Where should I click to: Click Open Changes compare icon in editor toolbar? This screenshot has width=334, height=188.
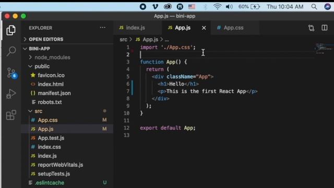pos(311,28)
